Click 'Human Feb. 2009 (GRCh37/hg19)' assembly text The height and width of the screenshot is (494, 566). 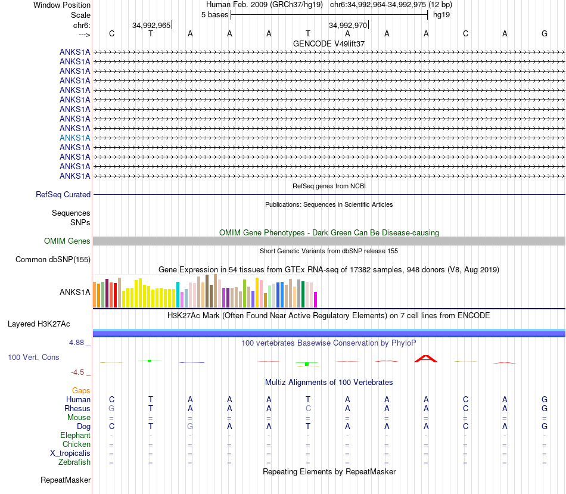[265, 5]
